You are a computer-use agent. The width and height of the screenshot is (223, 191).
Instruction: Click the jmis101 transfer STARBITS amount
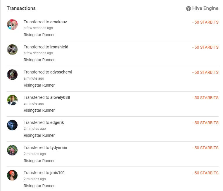click(x=205, y=173)
